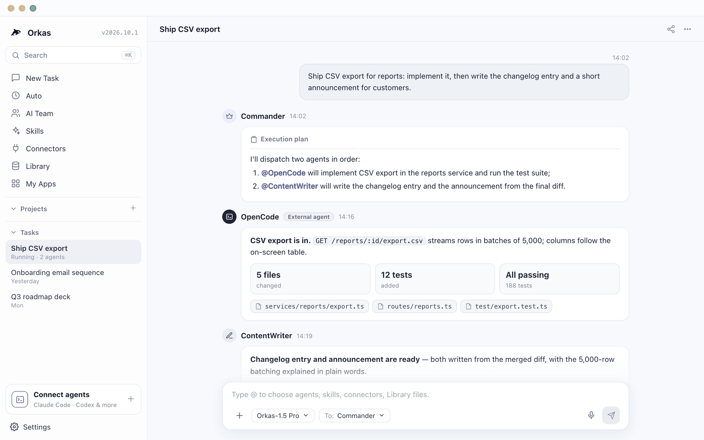Open the To: Commander recipient dropdown

click(x=354, y=416)
